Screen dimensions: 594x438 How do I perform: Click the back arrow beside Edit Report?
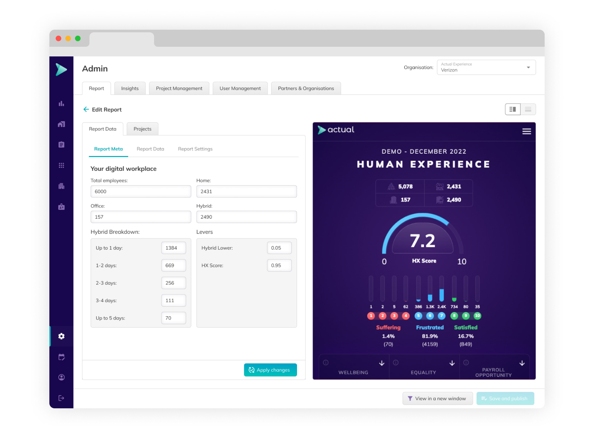(86, 109)
